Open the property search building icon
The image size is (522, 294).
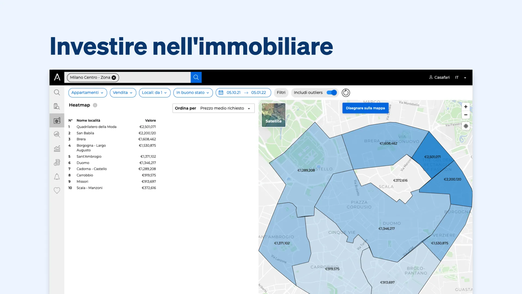[x=57, y=106]
